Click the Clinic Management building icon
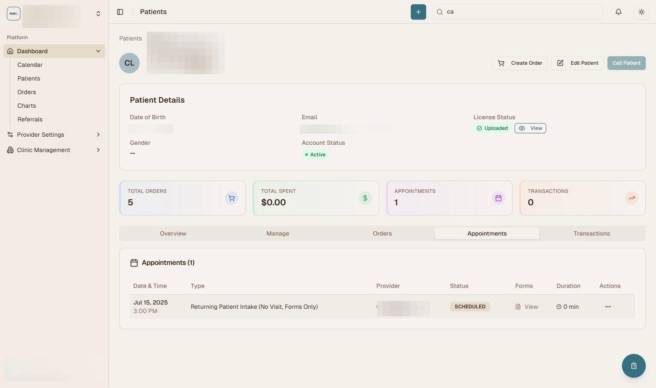 coord(10,150)
